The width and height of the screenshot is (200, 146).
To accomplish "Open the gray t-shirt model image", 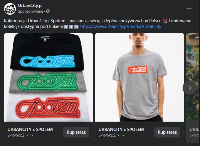I will tap(140, 77).
